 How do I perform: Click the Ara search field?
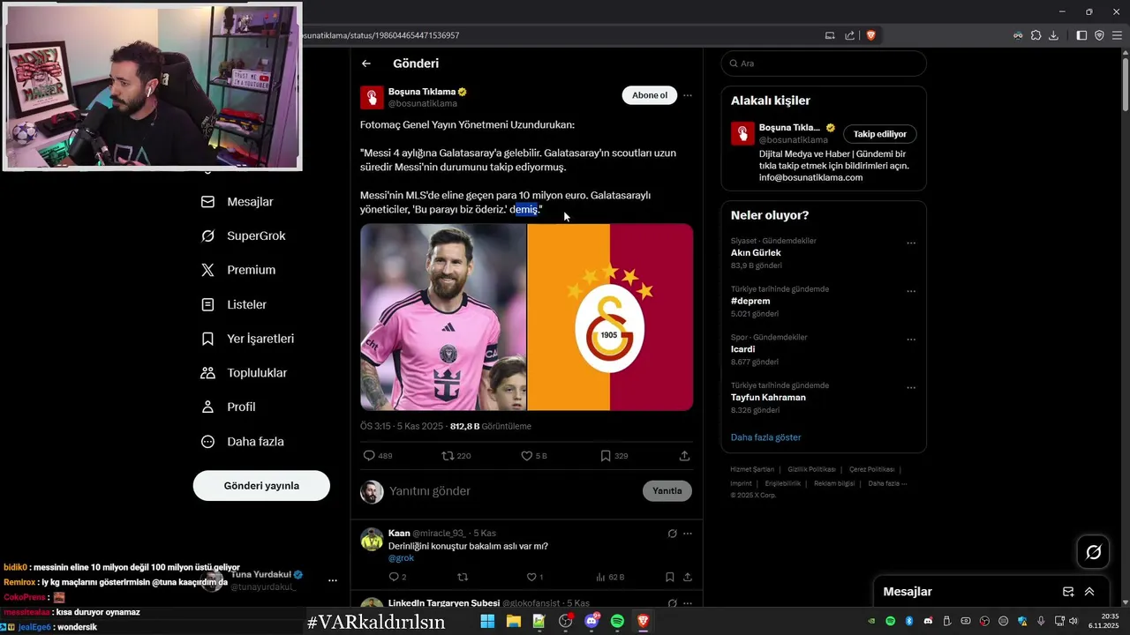(x=824, y=63)
